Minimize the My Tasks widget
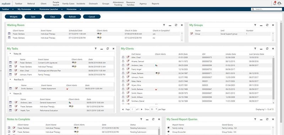Image resolution: width=284 pixels, height=135 pixels. tap(102, 49)
